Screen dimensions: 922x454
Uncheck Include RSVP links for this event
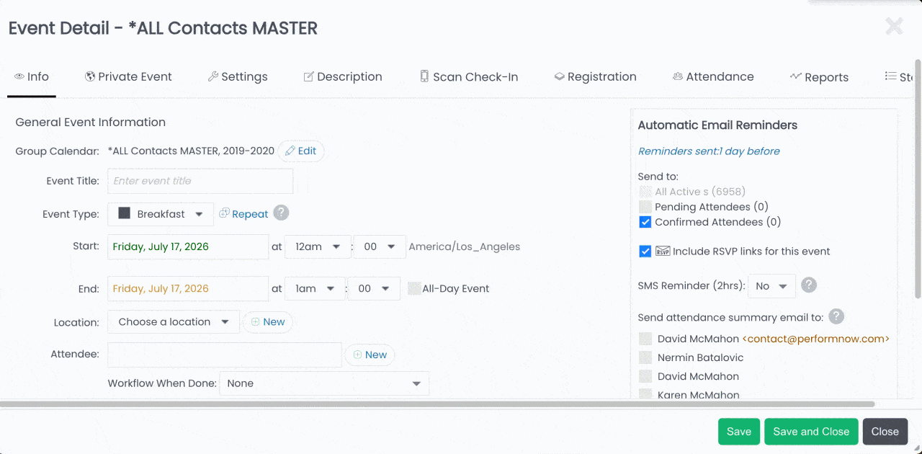[645, 252]
